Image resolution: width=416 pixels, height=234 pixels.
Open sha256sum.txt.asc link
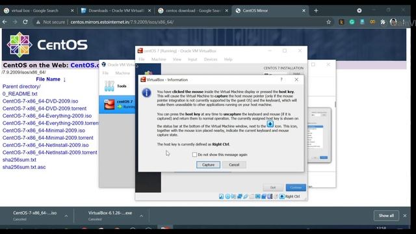point(24,167)
